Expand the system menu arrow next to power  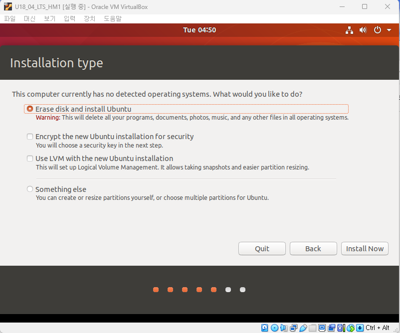(389, 30)
